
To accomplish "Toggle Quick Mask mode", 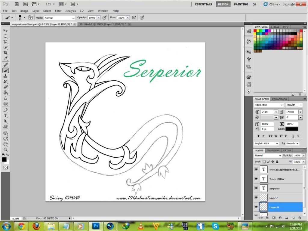I will tap(5, 168).
